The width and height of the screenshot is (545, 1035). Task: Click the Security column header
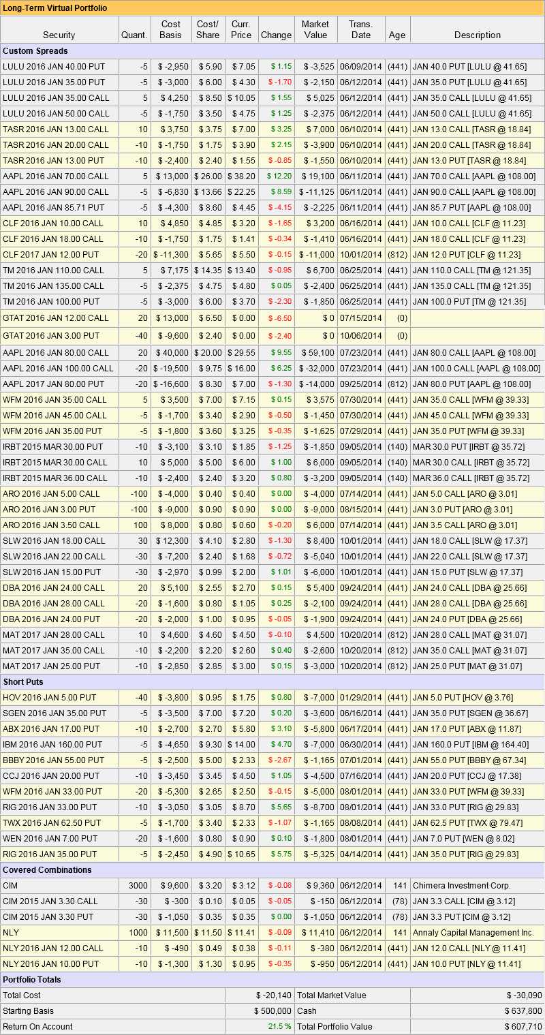pos(59,35)
